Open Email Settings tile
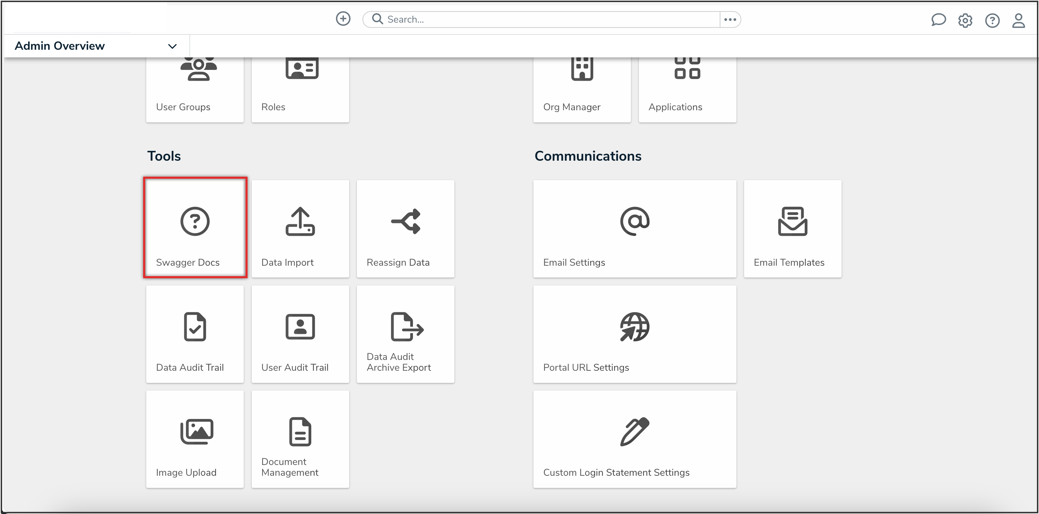This screenshot has width=1039, height=514. (634, 228)
